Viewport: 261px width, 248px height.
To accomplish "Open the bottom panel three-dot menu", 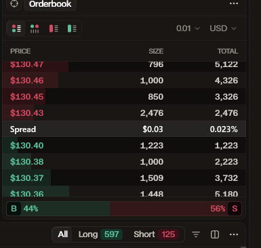I will coord(234,234).
